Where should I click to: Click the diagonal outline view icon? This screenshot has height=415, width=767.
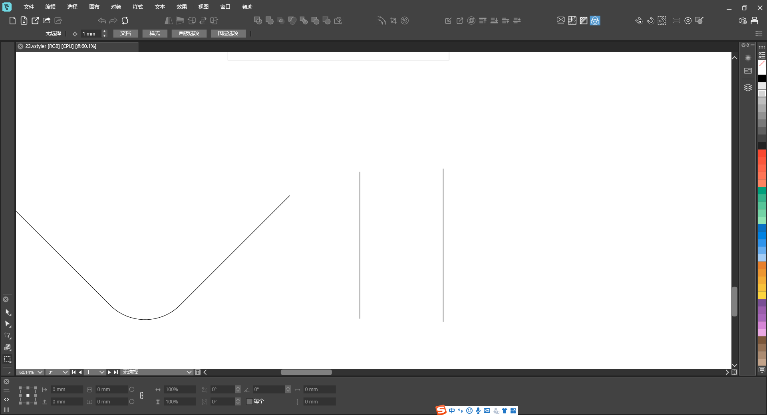click(584, 20)
